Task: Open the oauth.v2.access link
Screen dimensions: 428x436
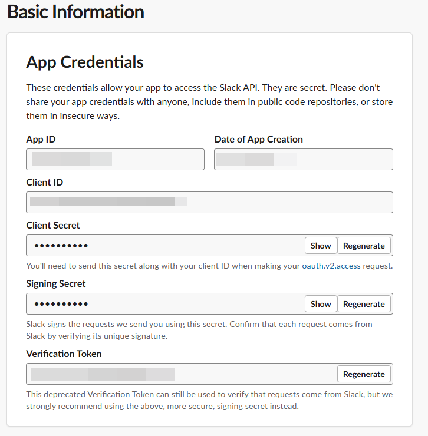Action: [331, 266]
